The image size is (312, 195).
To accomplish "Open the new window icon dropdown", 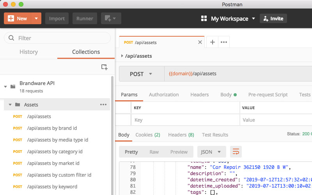I will coord(111,18).
